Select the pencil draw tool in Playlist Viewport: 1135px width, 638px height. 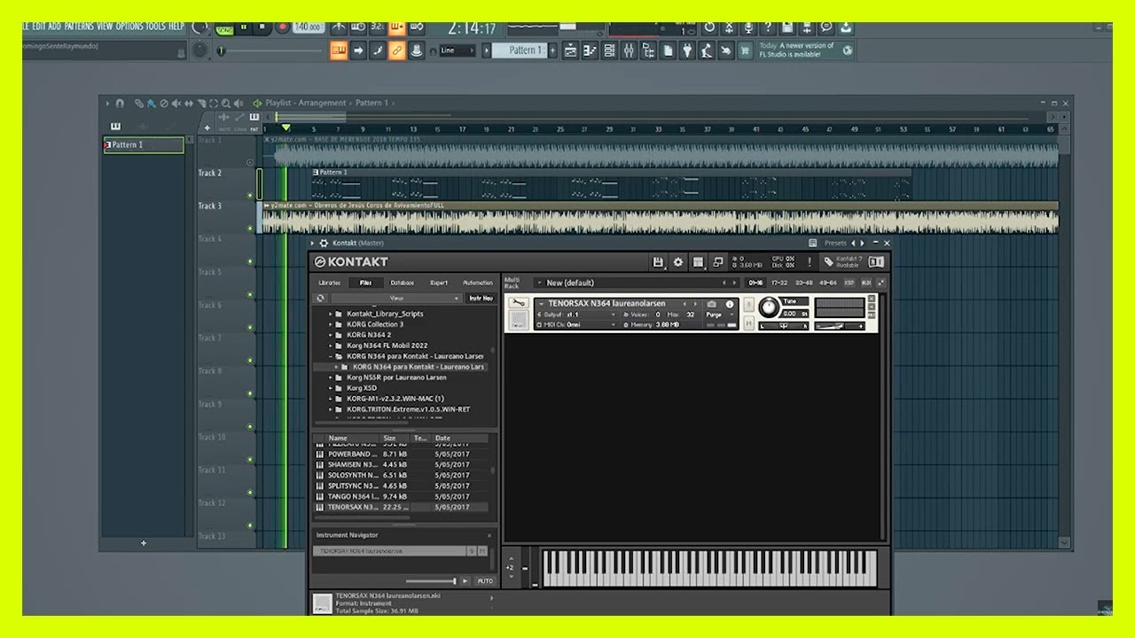[x=139, y=103]
